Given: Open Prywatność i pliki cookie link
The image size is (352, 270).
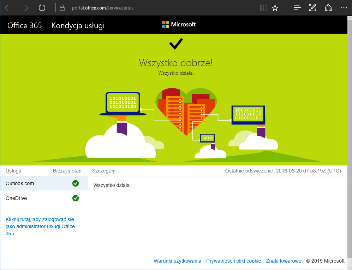Looking at the screenshot, I should 234,261.
